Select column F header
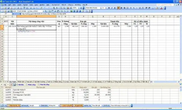 tap(36, 16)
